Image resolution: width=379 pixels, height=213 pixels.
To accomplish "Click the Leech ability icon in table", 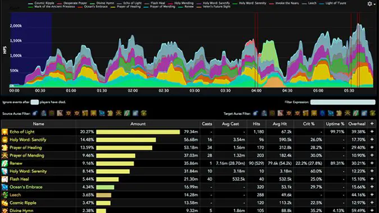I will (4, 195).
